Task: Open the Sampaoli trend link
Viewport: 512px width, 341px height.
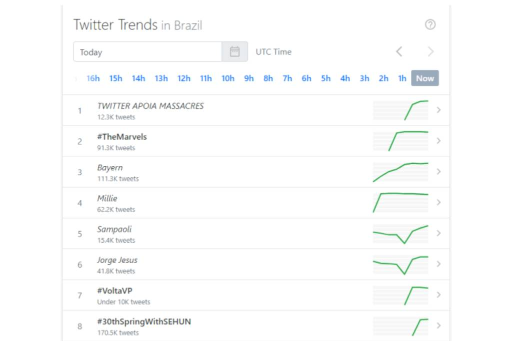Action: tap(114, 230)
